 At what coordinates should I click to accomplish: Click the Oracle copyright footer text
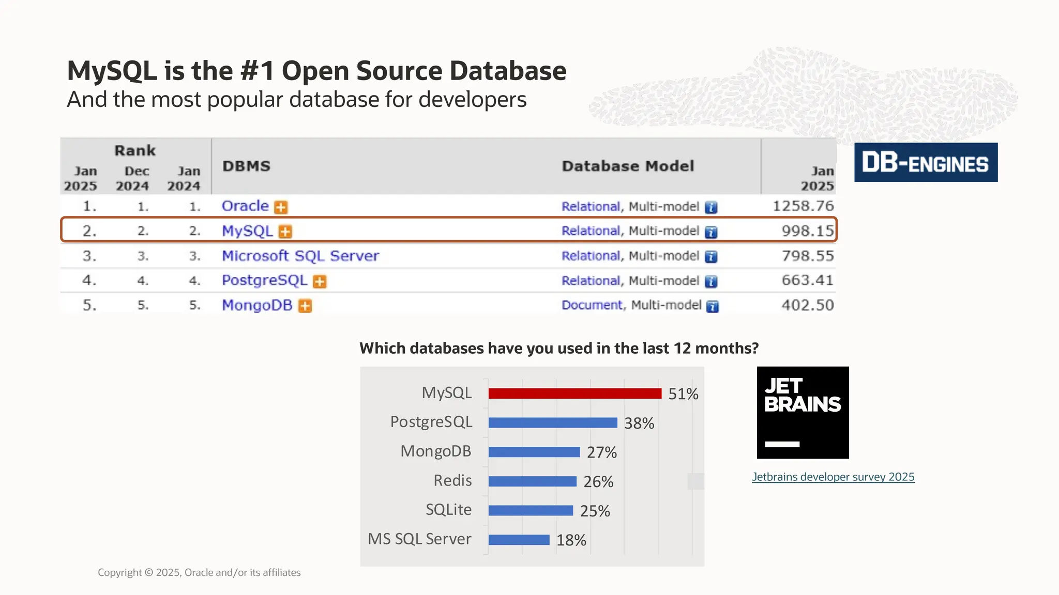199,572
